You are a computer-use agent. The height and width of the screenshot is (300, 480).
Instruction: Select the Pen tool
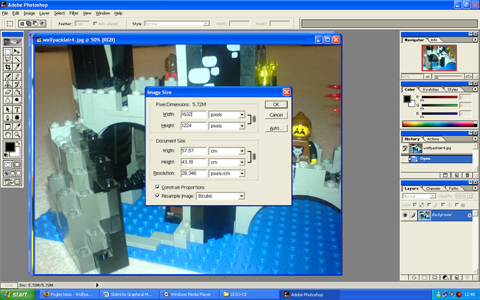point(8,117)
